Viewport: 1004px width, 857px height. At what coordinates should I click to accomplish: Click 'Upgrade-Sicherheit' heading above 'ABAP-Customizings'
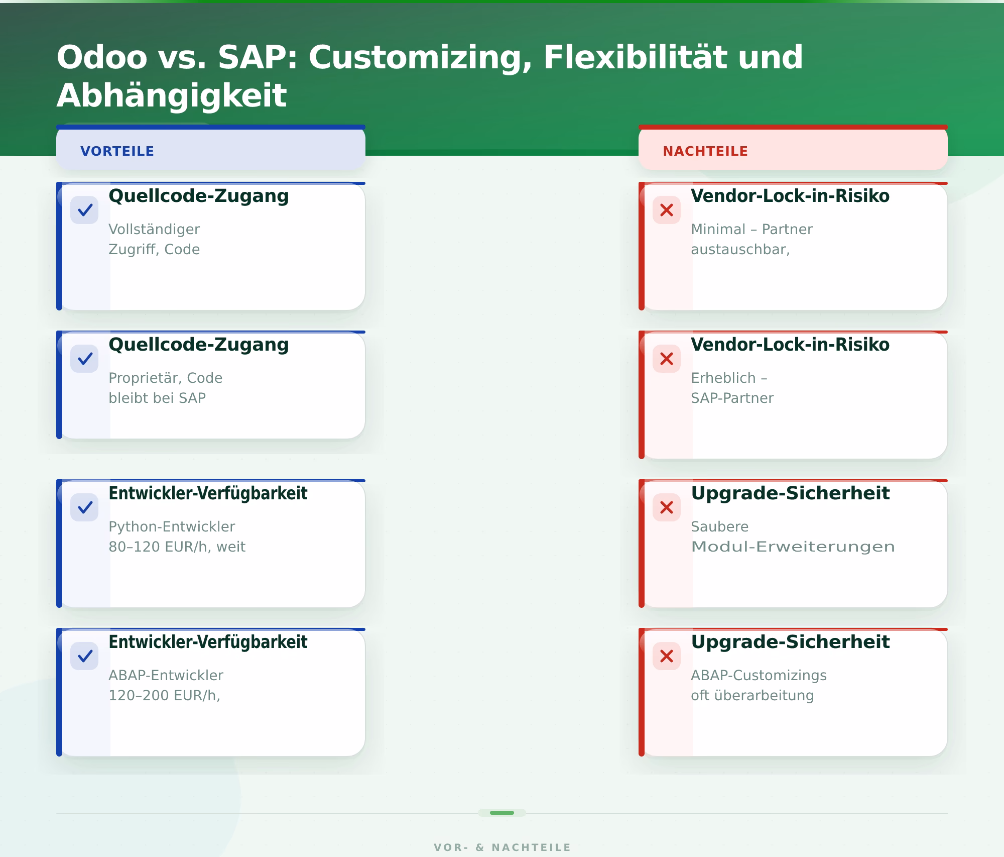(x=790, y=642)
